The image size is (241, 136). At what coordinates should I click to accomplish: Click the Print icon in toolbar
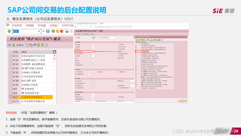point(67,31)
